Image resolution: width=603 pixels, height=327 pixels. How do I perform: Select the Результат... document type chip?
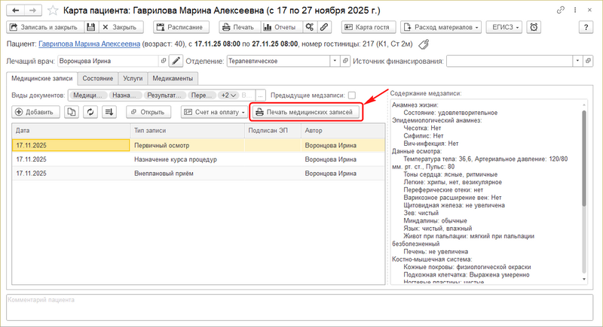pyautogui.click(x=164, y=95)
